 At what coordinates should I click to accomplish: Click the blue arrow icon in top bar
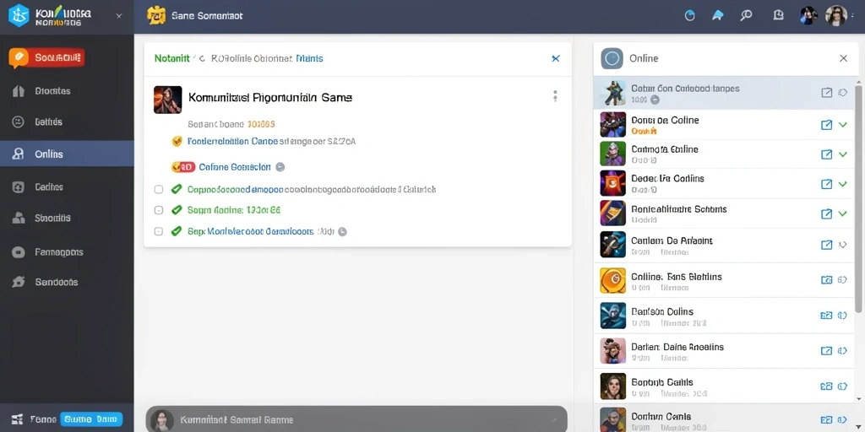coord(718,15)
